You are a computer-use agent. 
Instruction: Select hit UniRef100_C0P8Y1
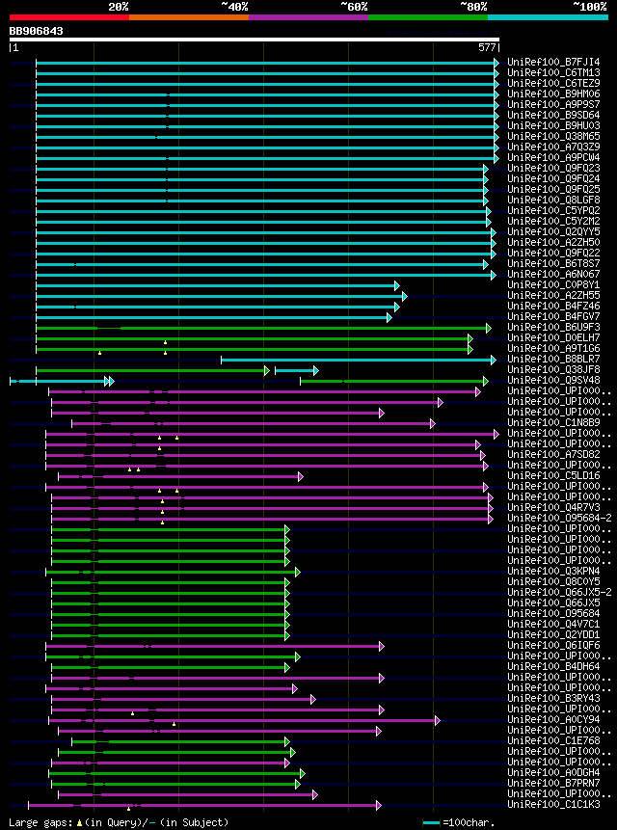pos(553,284)
